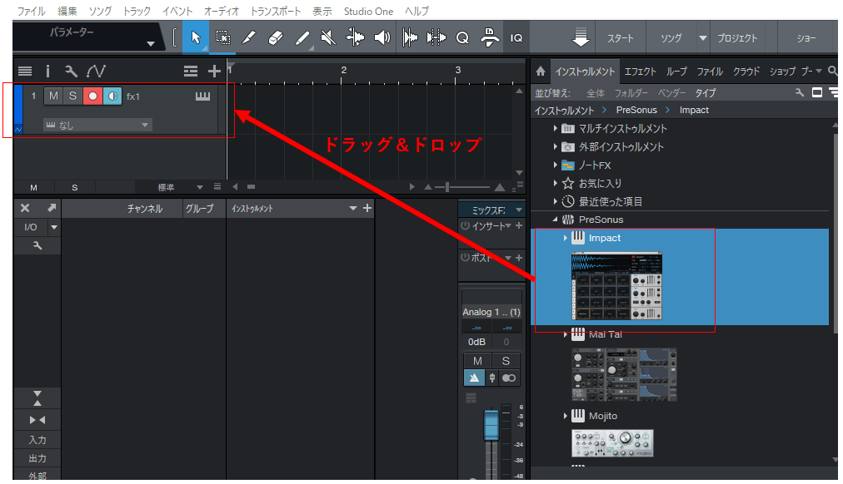Detach the mixer console arrow icon

52,208
